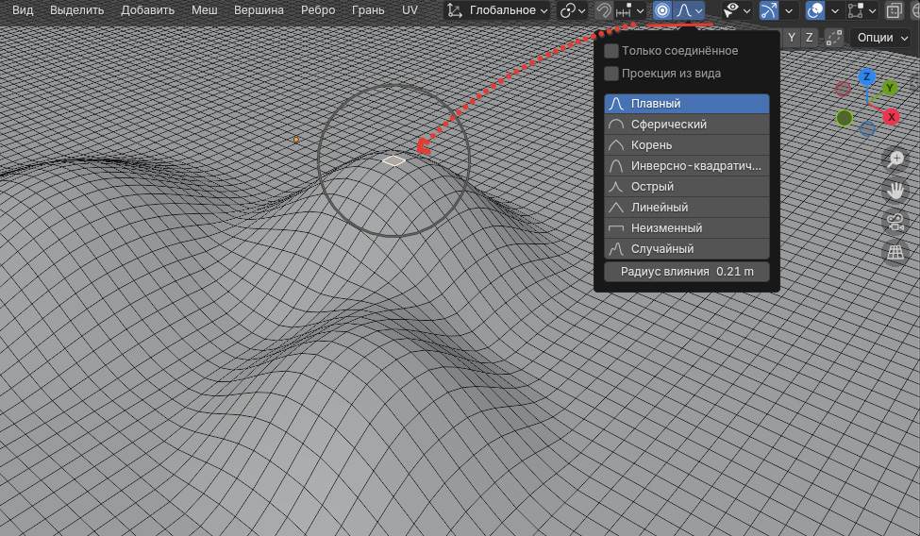Screen dimensions: 920x536
Task: Open the object visibility eye dropdown
Action: (737, 10)
